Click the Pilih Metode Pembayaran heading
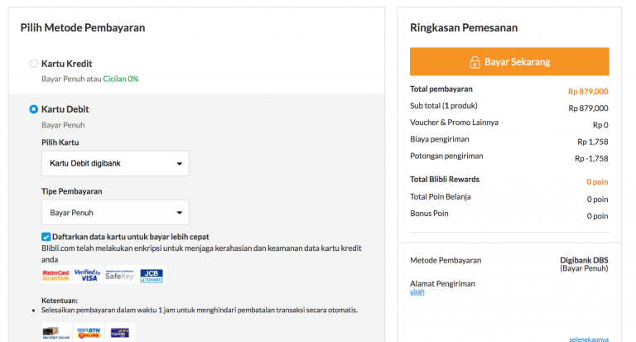 [x=83, y=27]
